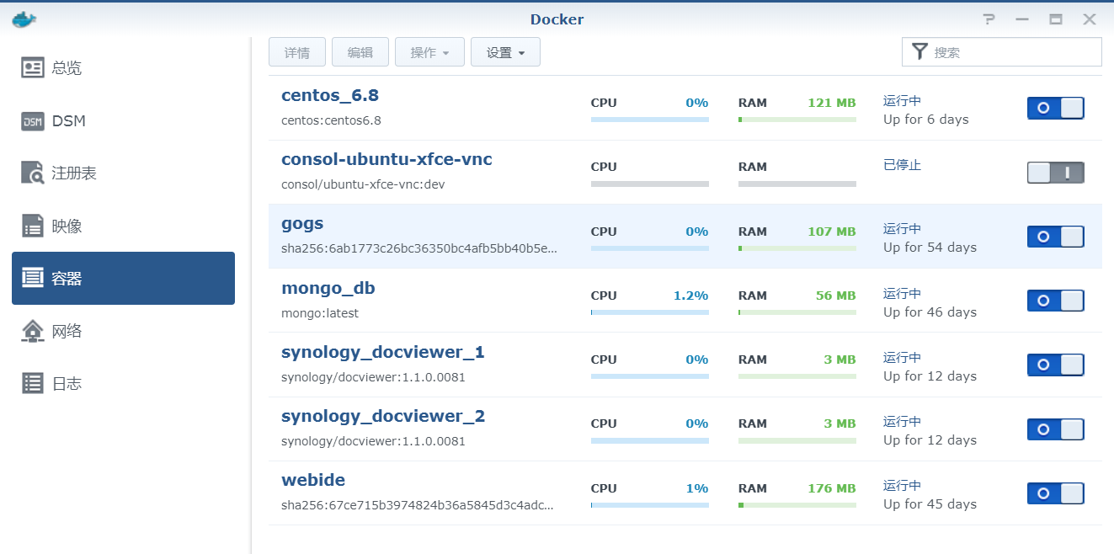The height and width of the screenshot is (554, 1114).
Task: Select the webide container name
Action: (x=313, y=480)
